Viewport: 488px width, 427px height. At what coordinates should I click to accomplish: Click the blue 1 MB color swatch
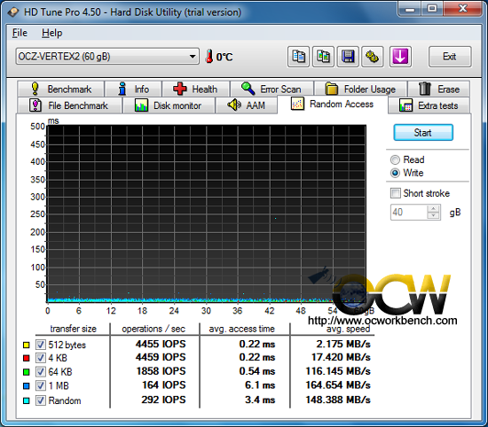point(26,386)
